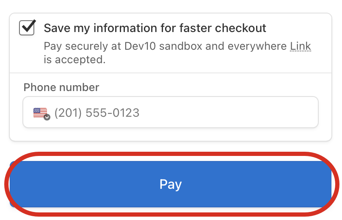Click the small gray arrow badge on flag
The width and height of the screenshot is (342, 220).
pyautogui.click(x=47, y=117)
